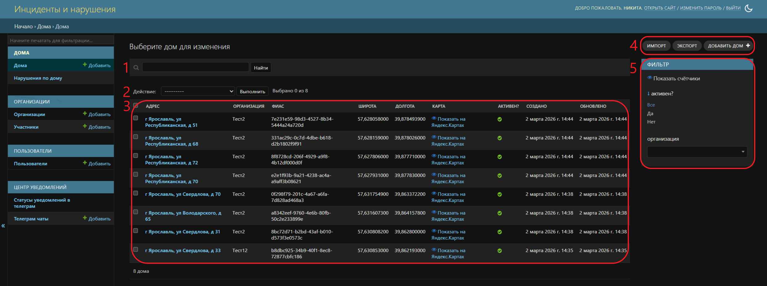Focus the house search input field

[195, 67]
